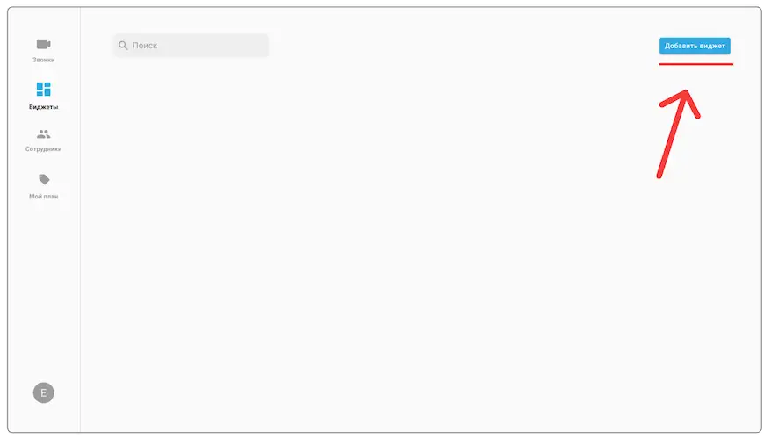Image resolution: width=771 pixels, height=439 pixels.
Task: Click the people icon for Сотрудники
Action: point(43,134)
